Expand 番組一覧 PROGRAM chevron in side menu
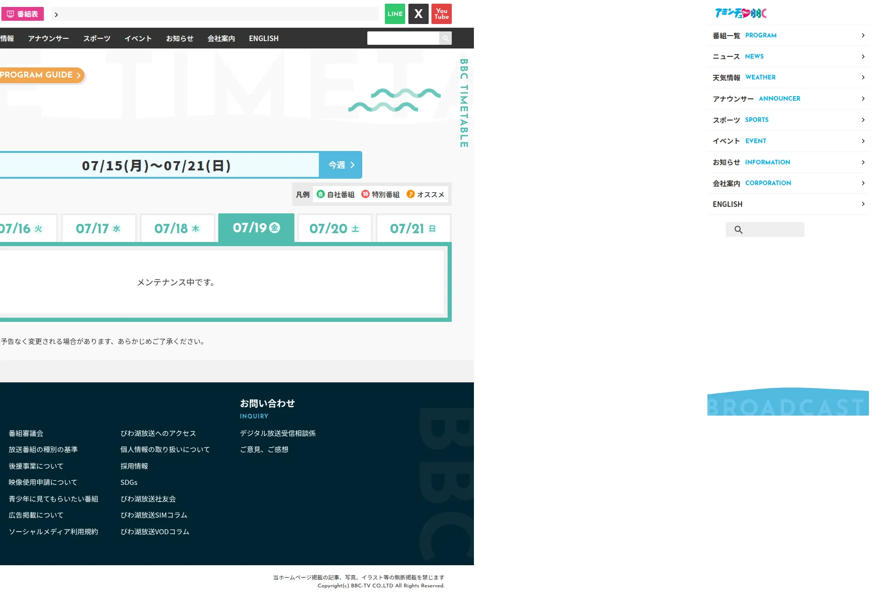 point(863,36)
